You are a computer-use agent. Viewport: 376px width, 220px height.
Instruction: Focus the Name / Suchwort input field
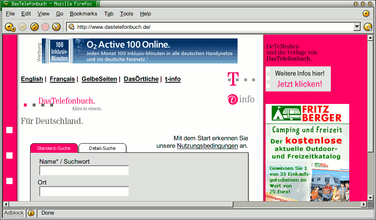point(84,171)
